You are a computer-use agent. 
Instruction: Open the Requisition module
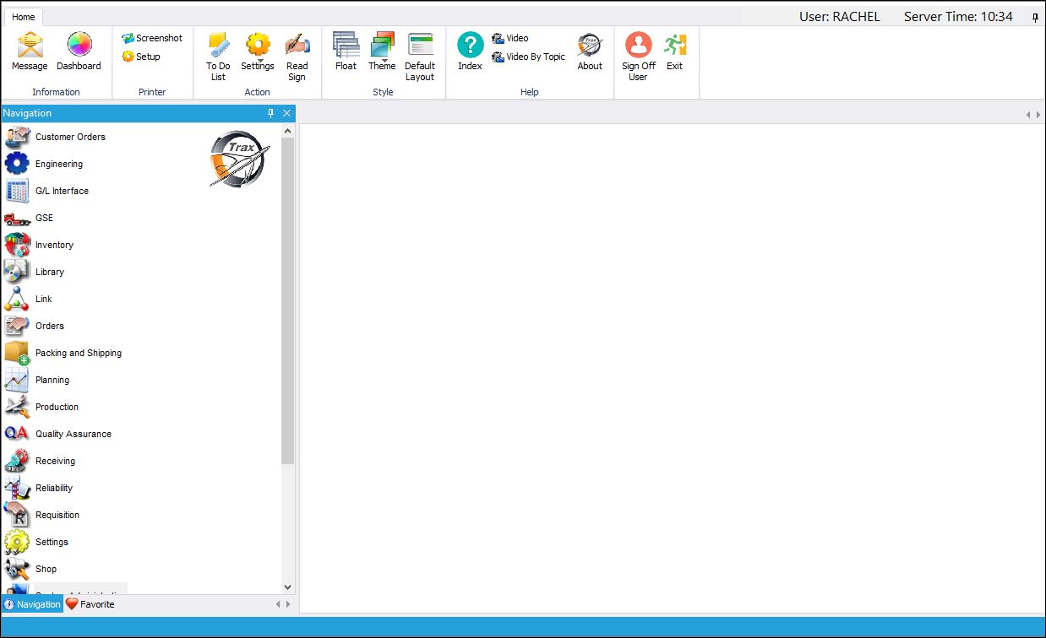(x=42, y=515)
